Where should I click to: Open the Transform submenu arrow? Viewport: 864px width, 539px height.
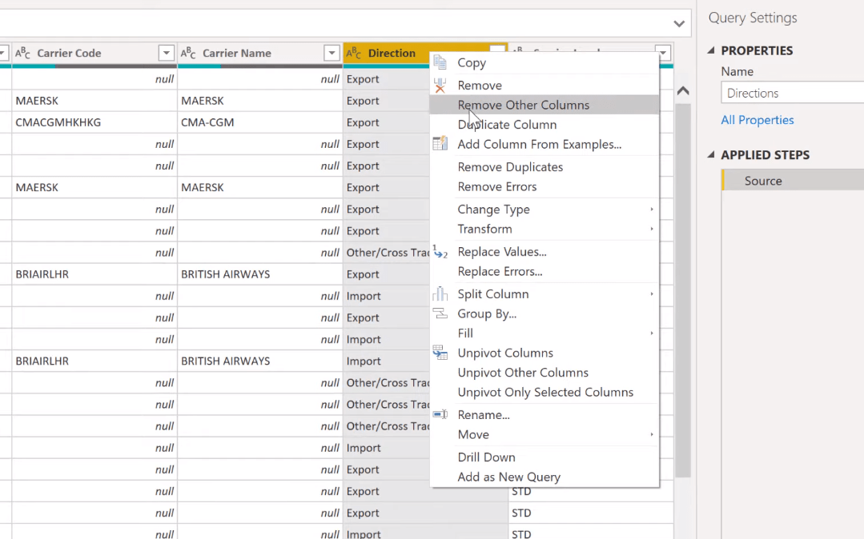(x=651, y=229)
